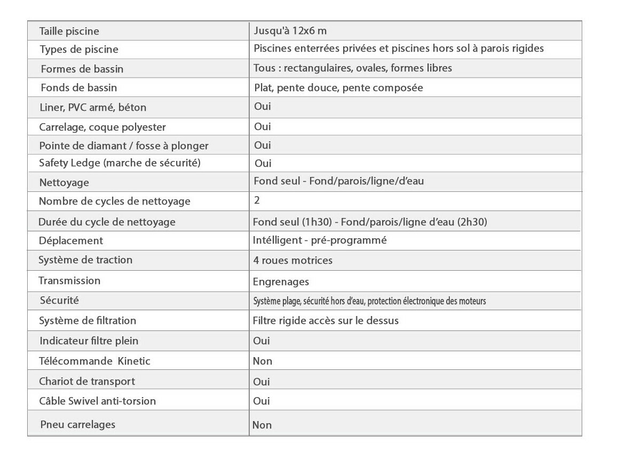Click the 'Taille piscine' row label

point(69,31)
